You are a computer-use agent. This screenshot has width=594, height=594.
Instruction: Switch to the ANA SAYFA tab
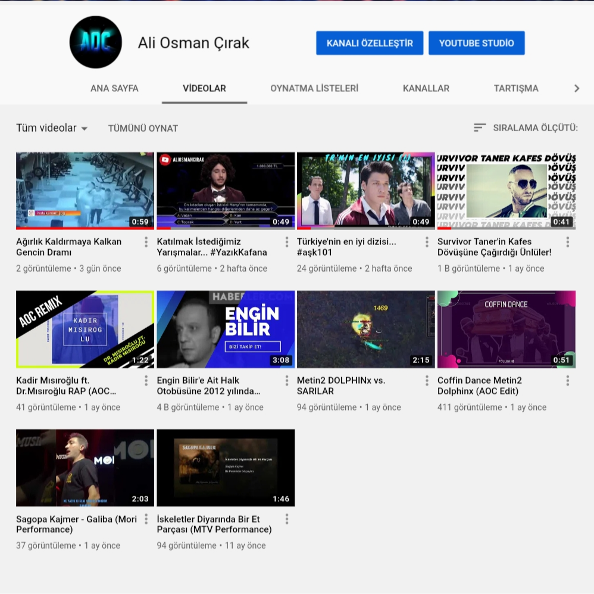coord(114,88)
